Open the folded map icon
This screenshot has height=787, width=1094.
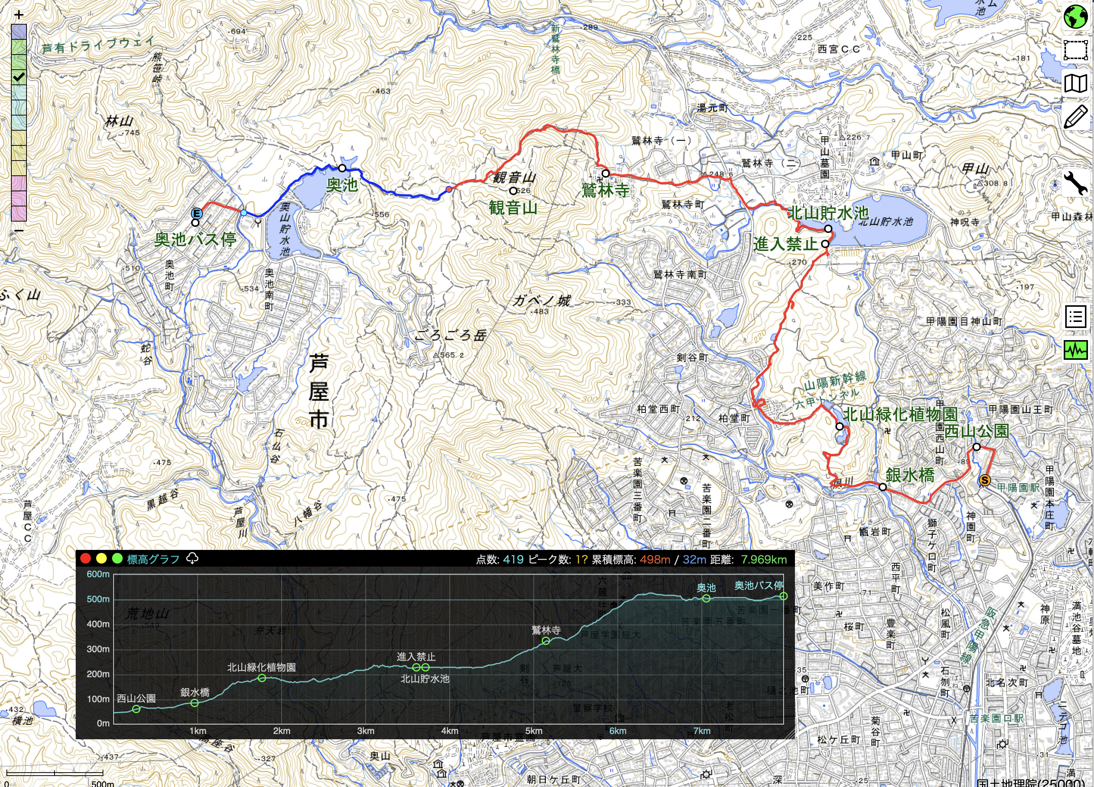click(x=1075, y=83)
